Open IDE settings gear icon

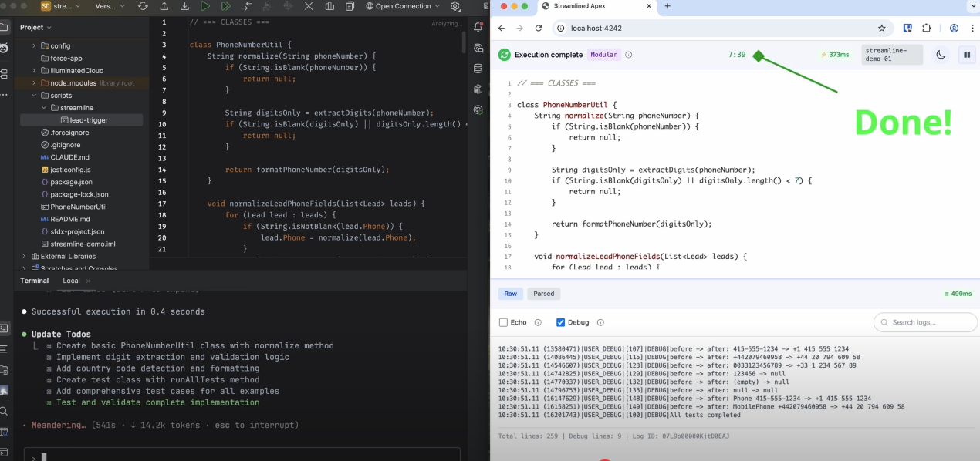pyautogui.click(x=455, y=6)
